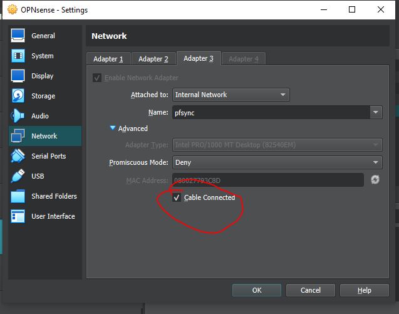The image size is (399, 314).
Task: Open the Attached to dropdown
Action: pyautogui.click(x=231, y=95)
